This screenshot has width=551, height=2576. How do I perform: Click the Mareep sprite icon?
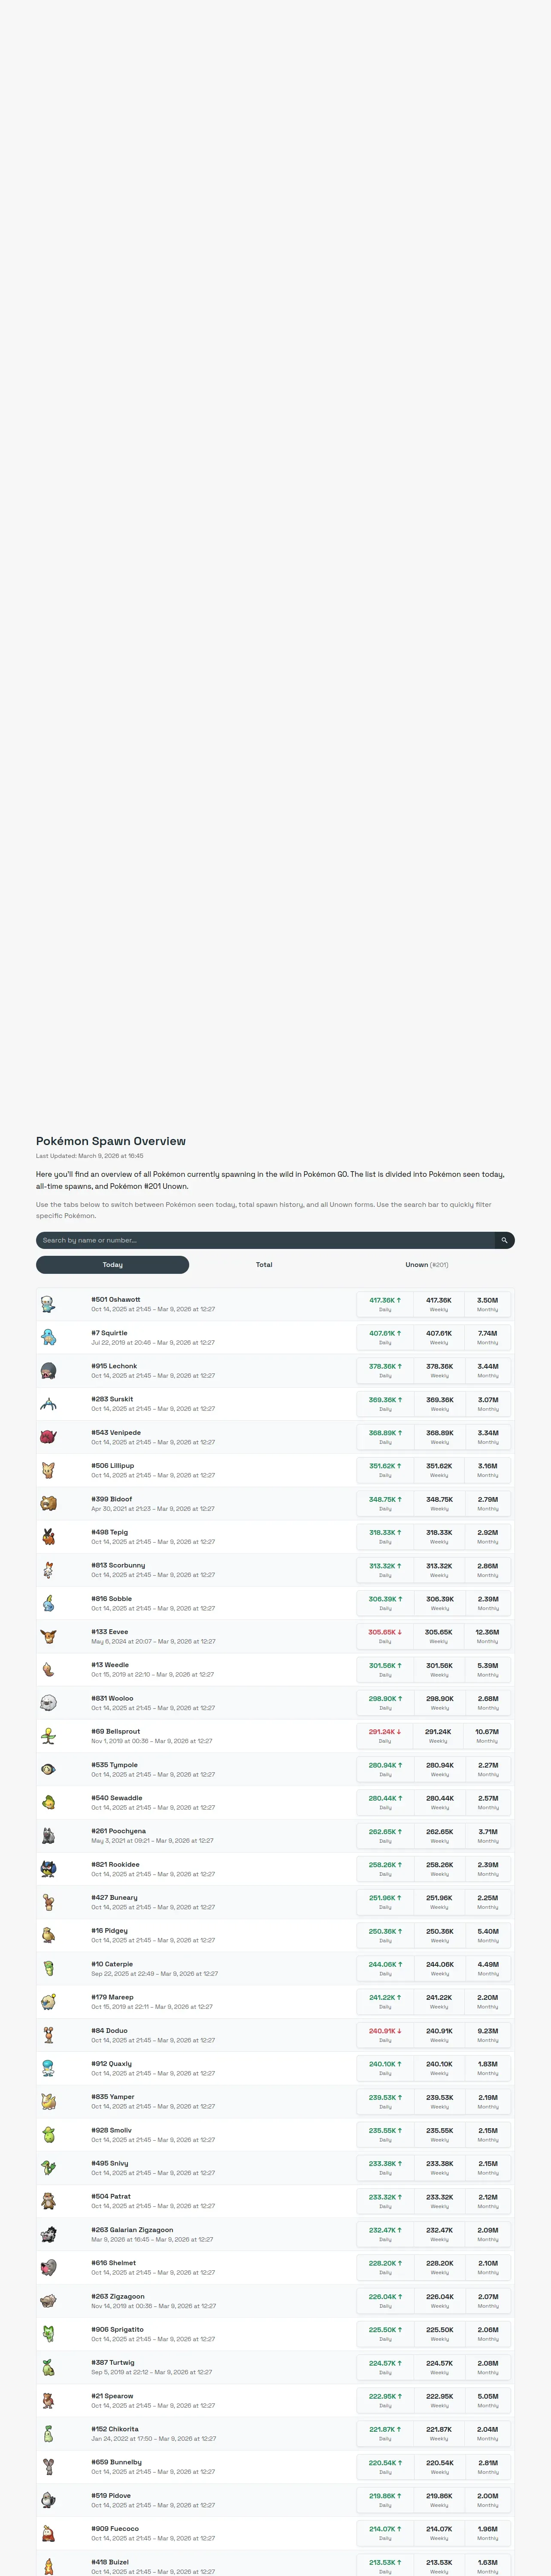point(48,2002)
